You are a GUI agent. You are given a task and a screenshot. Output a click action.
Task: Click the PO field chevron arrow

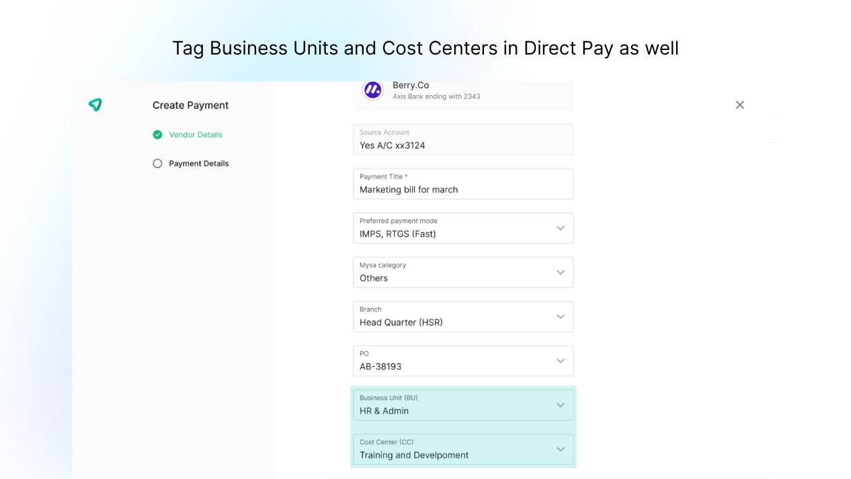[x=560, y=361]
